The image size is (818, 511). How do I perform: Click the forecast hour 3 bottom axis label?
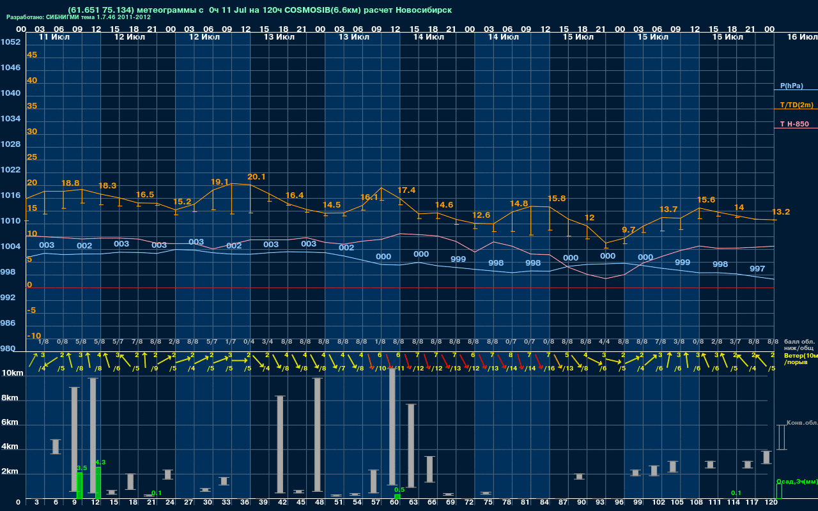click(36, 503)
